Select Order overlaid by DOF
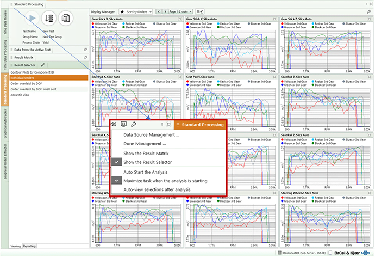Screen dimensions: 375x257 pos(49,84)
